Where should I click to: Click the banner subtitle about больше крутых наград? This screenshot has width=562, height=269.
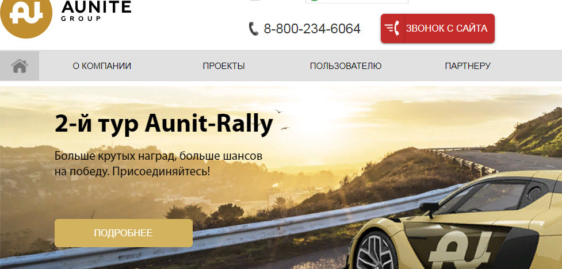tap(158, 164)
